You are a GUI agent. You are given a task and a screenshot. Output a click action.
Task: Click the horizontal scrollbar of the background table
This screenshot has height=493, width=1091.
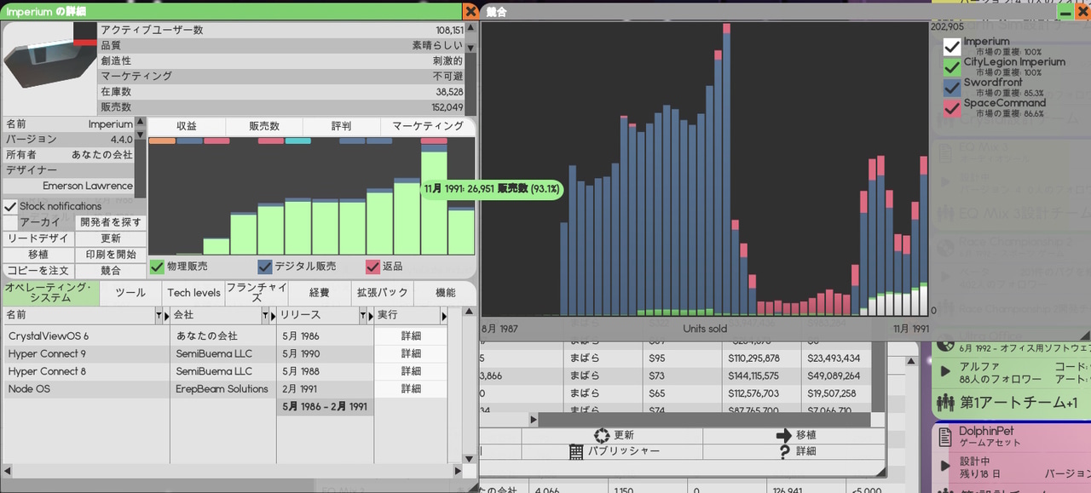coord(705,419)
